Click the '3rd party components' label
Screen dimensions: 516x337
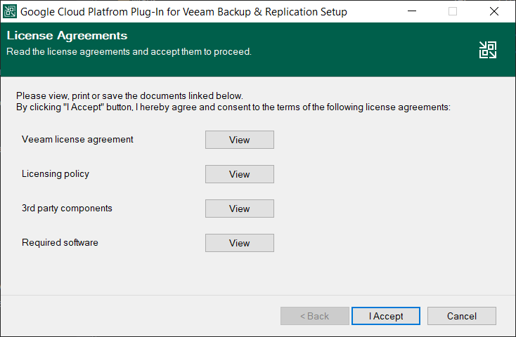tap(67, 208)
